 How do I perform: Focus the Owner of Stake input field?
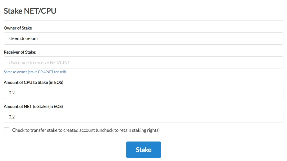pyautogui.click(x=143, y=38)
